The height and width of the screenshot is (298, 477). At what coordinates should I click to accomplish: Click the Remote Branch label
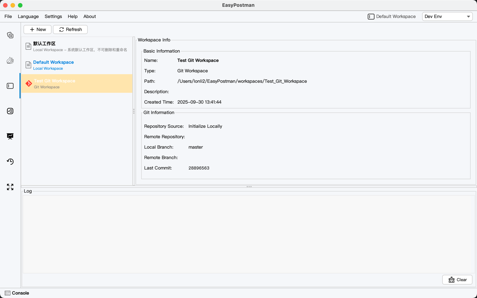point(161,158)
